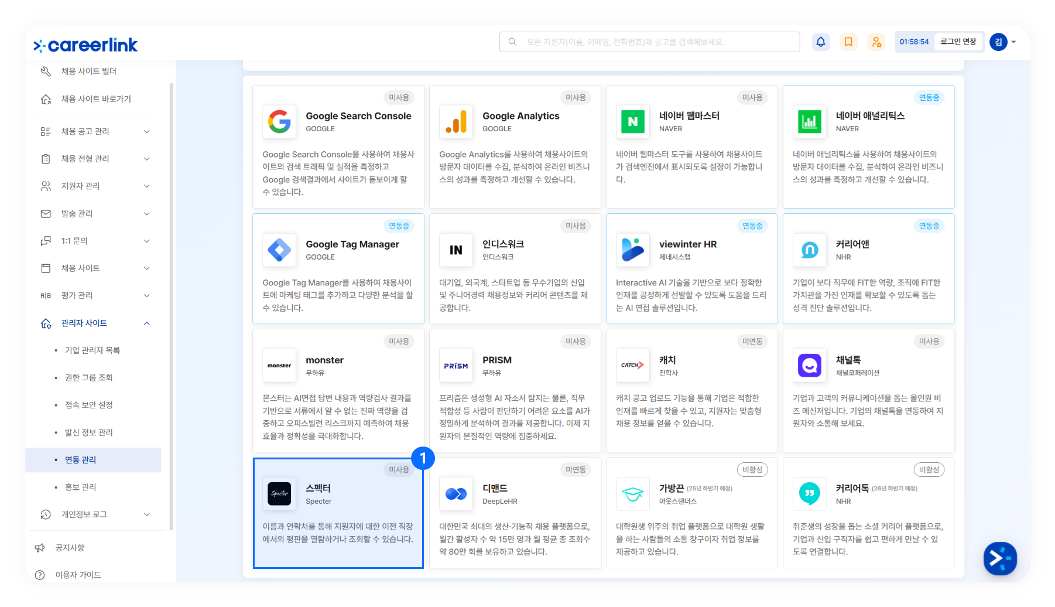Click the 채용 전형 관리 clipboard icon

[46, 159]
